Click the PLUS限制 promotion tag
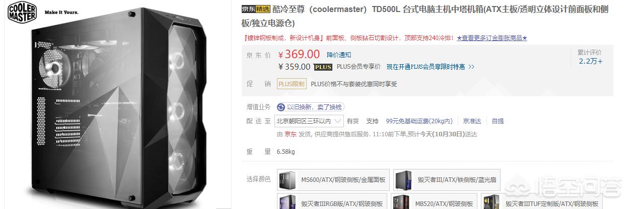This screenshot has width=633, height=209. pyautogui.click(x=292, y=84)
